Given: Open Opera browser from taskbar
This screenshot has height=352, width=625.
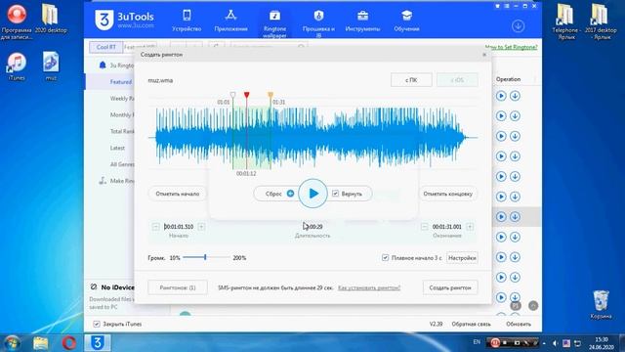Looking at the screenshot, I should click(x=69, y=343).
